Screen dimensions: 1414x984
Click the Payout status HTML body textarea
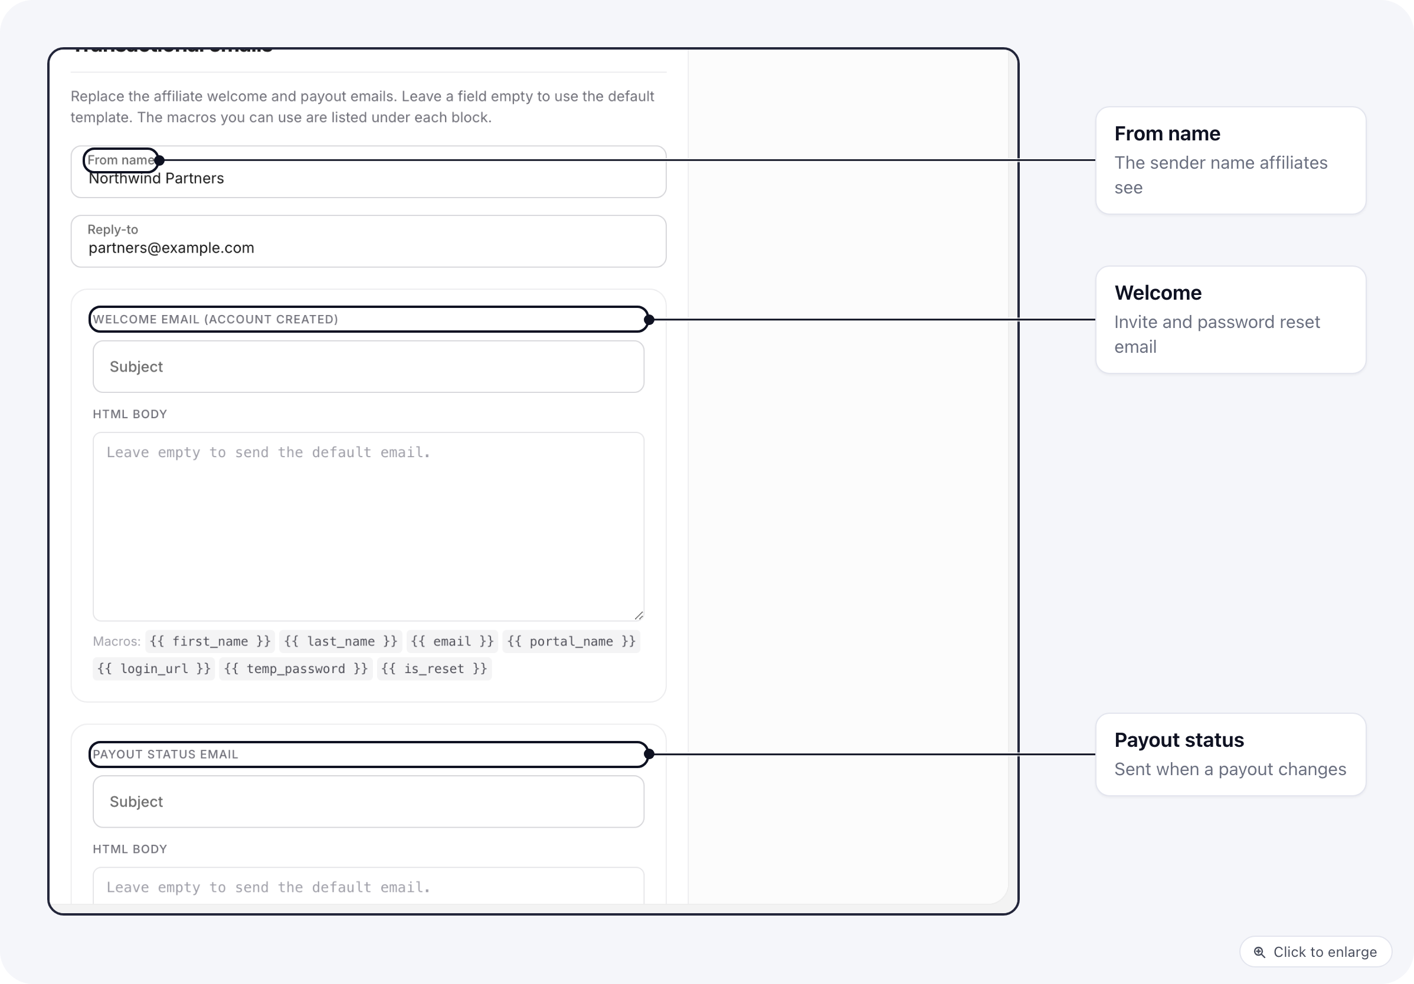pos(368,886)
